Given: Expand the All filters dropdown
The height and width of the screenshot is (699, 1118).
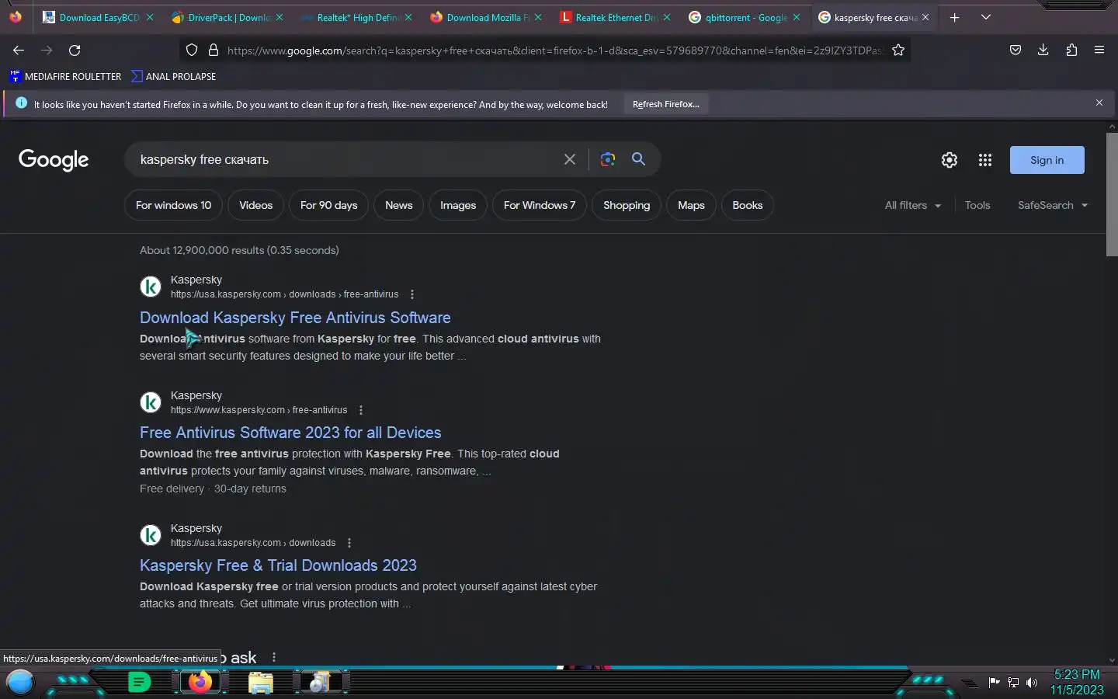Looking at the screenshot, I should (x=913, y=205).
